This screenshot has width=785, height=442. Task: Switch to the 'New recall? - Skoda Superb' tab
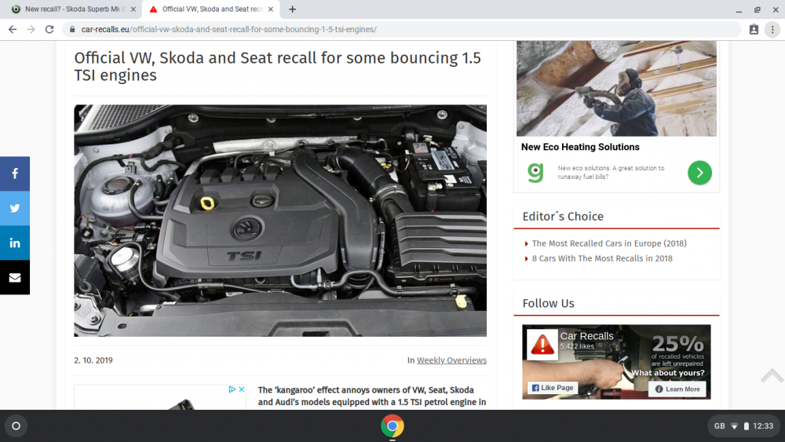pos(73,9)
